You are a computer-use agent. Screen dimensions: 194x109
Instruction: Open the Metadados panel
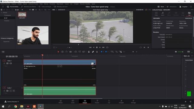pos(172,7)
